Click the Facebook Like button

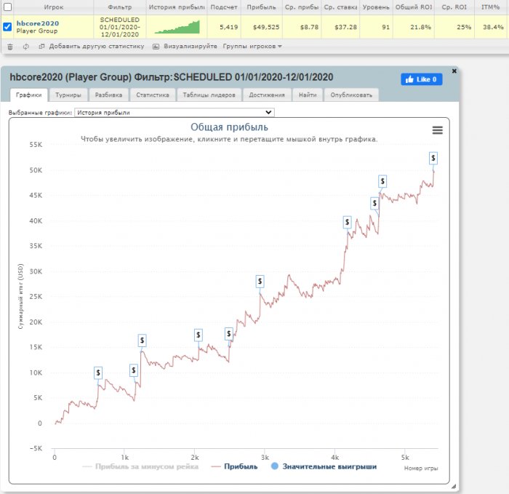[x=421, y=79]
